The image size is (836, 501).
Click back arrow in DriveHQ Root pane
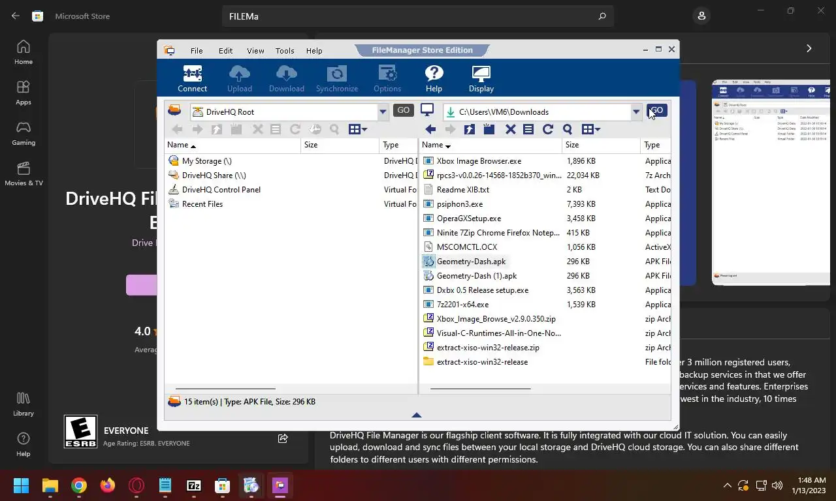click(177, 129)
